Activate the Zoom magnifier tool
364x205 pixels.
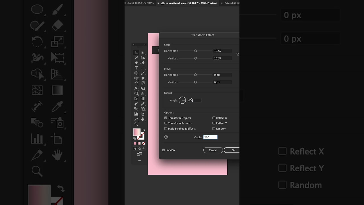(136, 124)
